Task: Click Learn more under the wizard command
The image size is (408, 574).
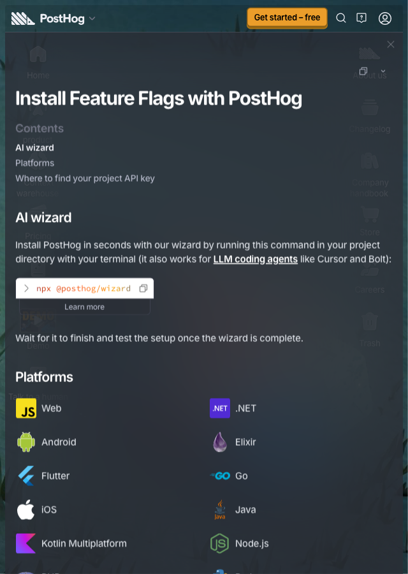Action: (x=85, y=307)
